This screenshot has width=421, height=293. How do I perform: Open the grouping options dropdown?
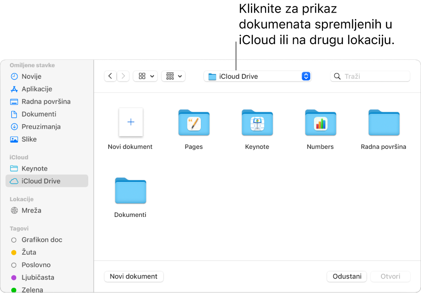(173, 76)
